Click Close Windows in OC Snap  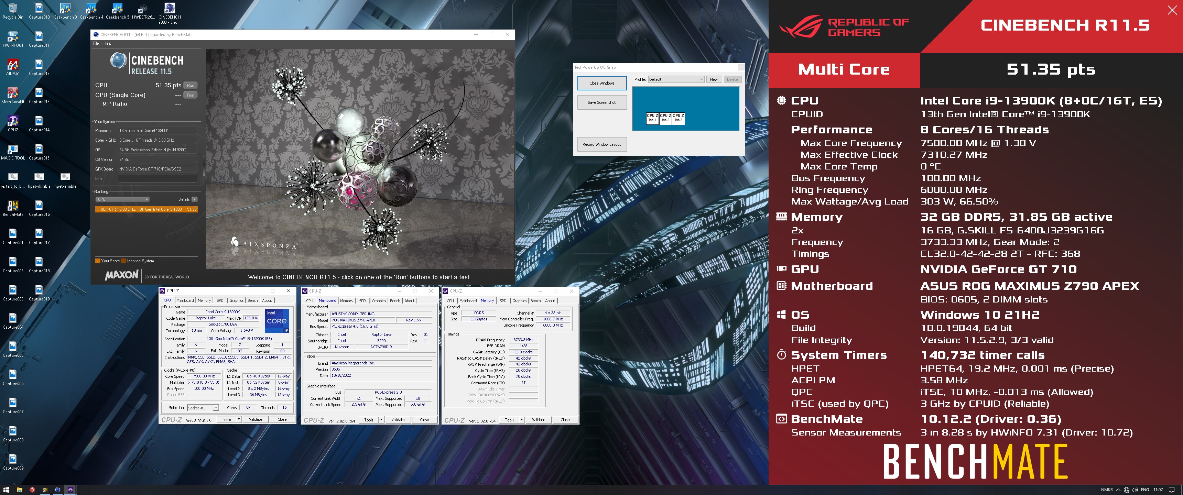(x=601, y=83)
